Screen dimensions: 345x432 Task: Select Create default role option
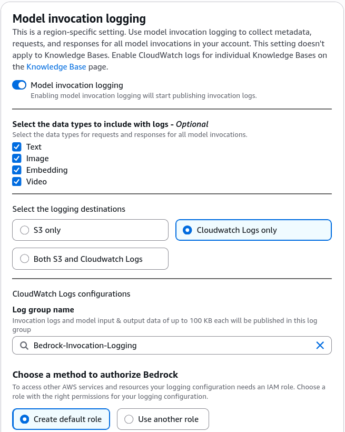pyautogui.click(x=61, y=419)
